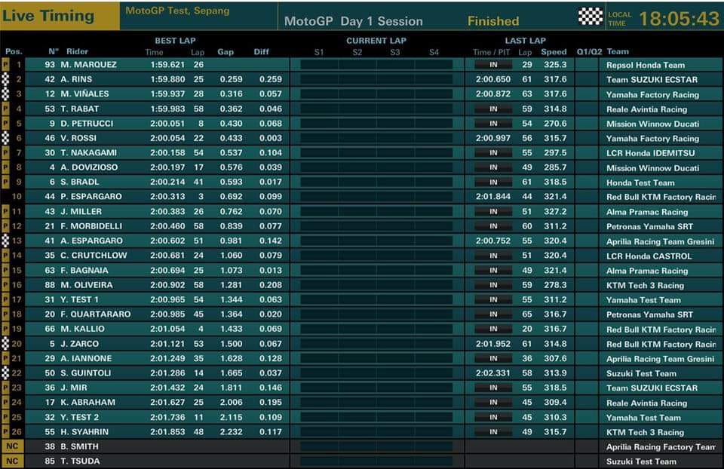724x469 pixels.
Task: Click the MotoGP Day 1 Session label
Action: [x=353, y=21]
